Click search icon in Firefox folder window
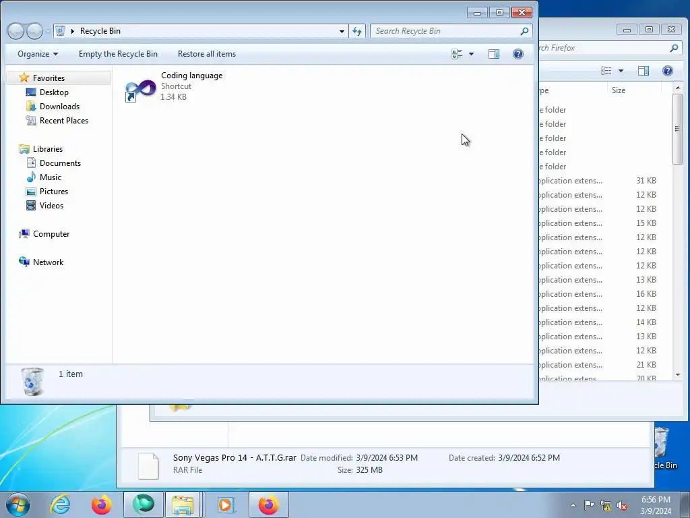 pos(674,48)
